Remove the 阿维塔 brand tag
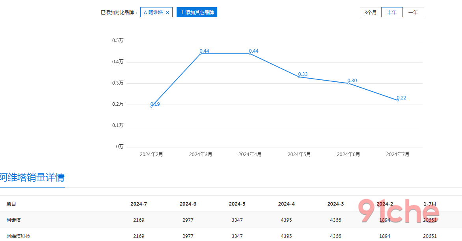 [168, 13]
